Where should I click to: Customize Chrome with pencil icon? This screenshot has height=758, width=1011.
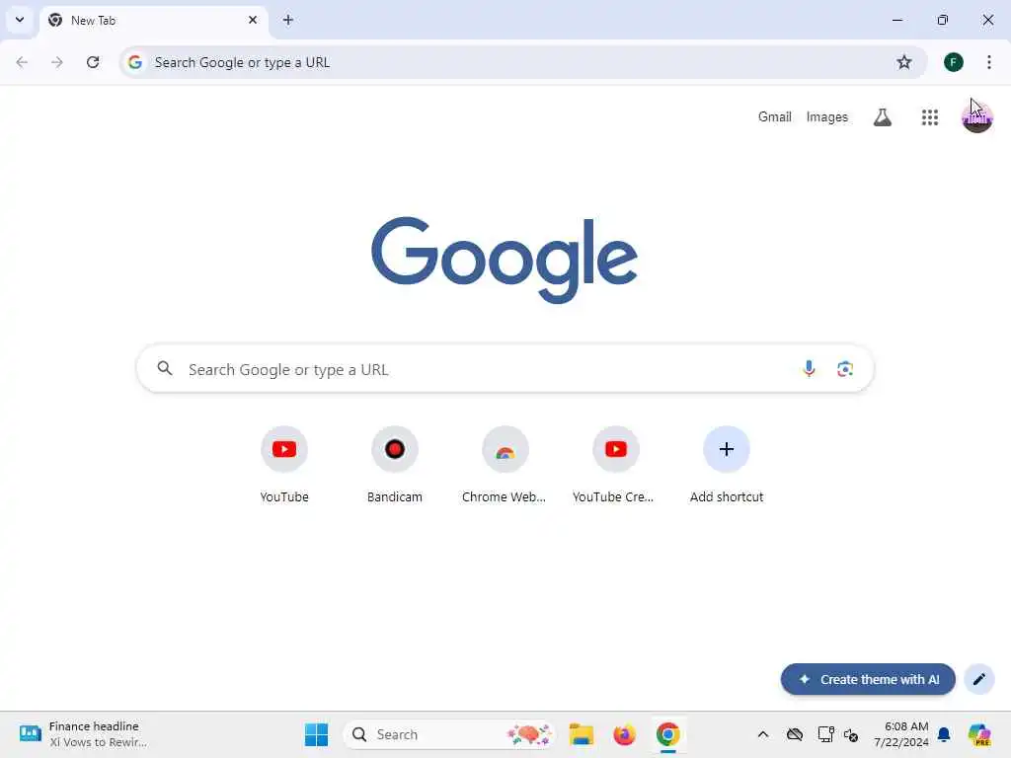tap(978, 679)
